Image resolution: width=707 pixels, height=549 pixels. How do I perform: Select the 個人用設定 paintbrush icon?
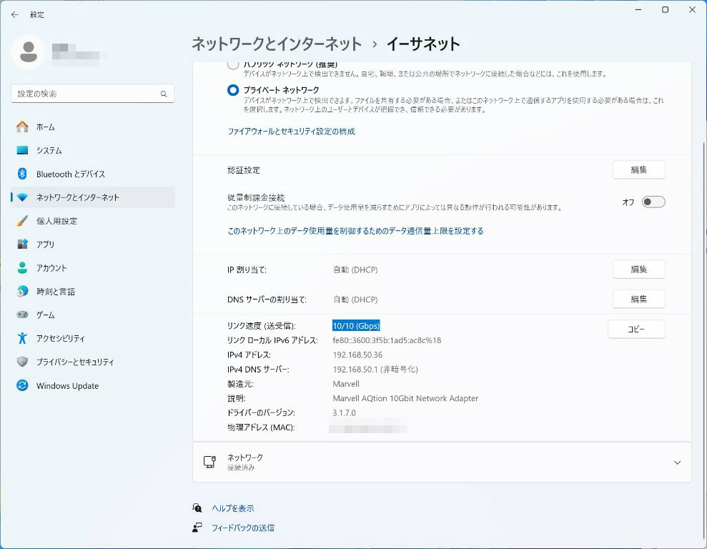pos(23,221)
